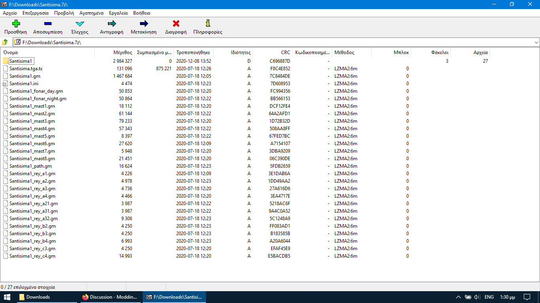Switch to Firefox Discussion window in taskbar
The width and height of the screenshot is (540, 303).
(111, 297)
